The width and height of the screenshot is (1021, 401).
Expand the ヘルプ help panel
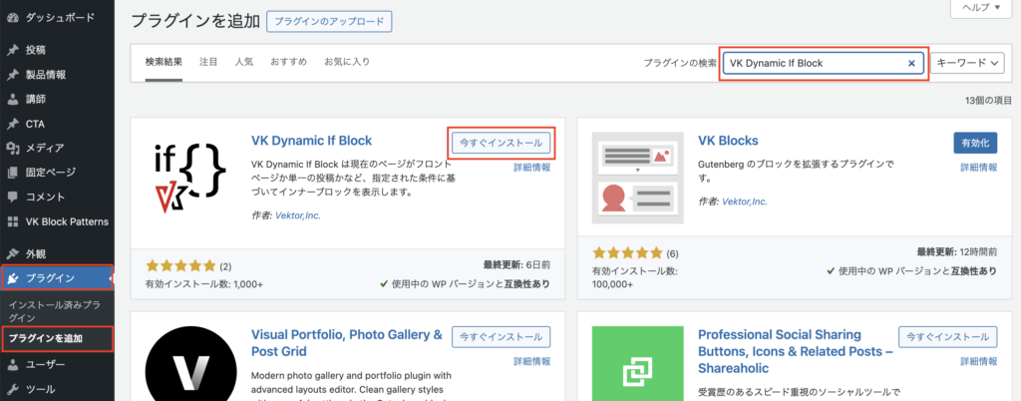click(983, 8)
